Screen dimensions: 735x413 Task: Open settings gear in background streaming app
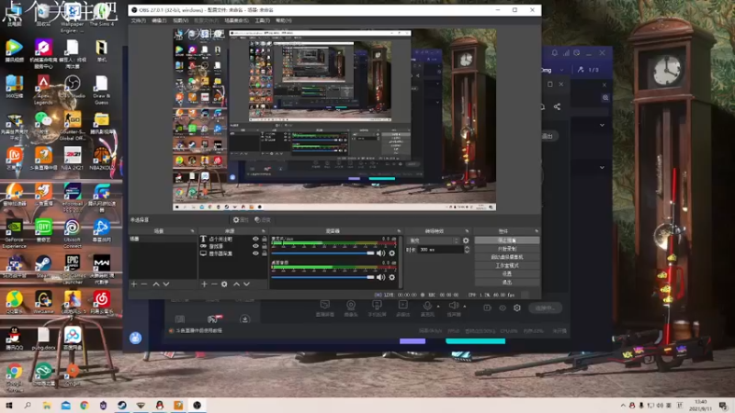pyautogui.click(x=517, y=307)
